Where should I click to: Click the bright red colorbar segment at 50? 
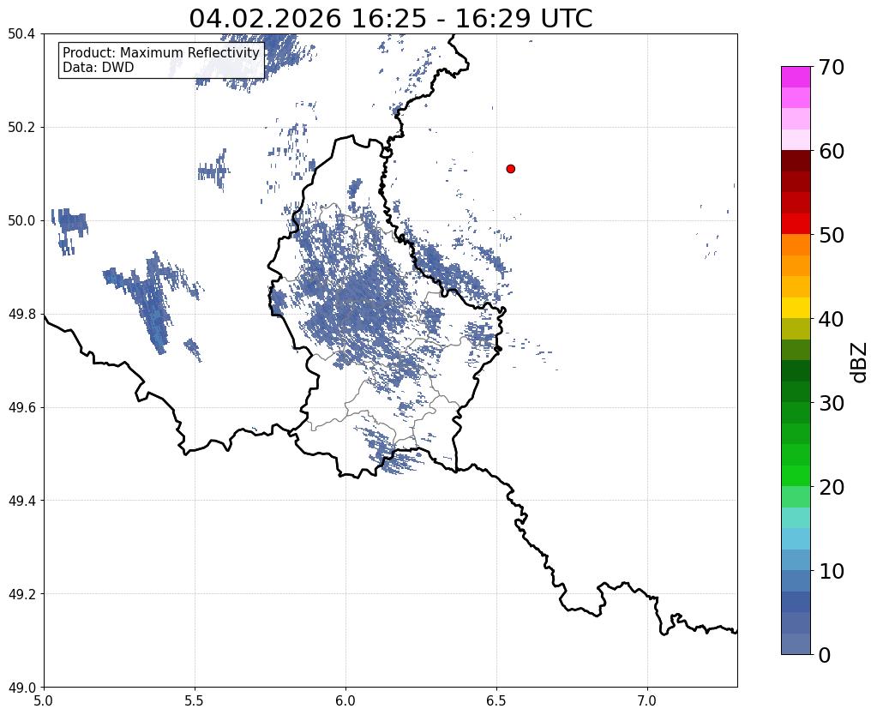tap(796, 224)
